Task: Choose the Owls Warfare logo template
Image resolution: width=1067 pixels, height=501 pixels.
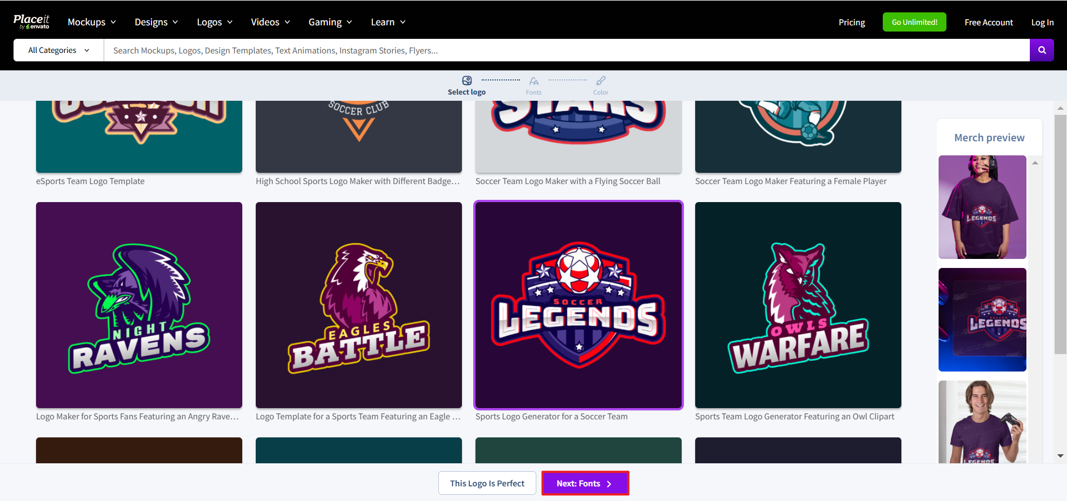Action: (798, 305)
